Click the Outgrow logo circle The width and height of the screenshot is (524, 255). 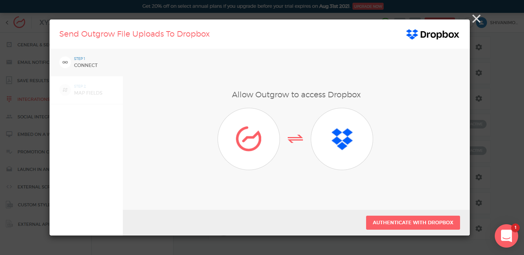(249, 139)
